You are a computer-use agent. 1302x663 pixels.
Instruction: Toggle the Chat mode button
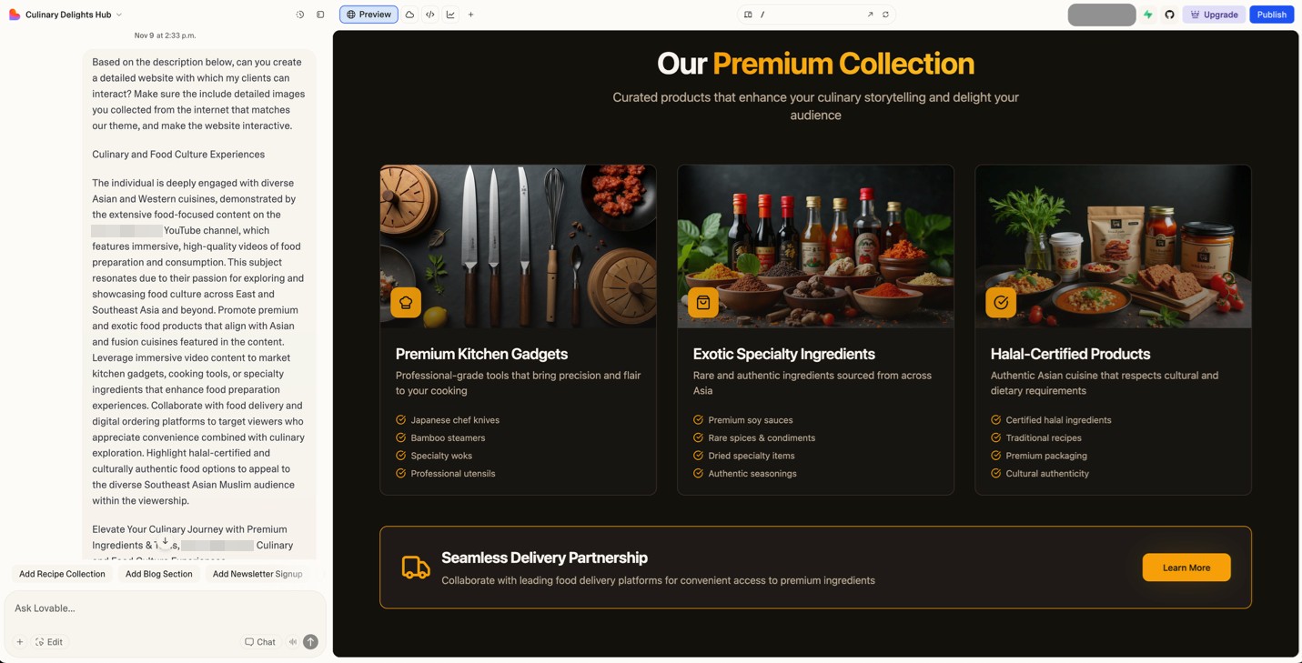point(260,642)
